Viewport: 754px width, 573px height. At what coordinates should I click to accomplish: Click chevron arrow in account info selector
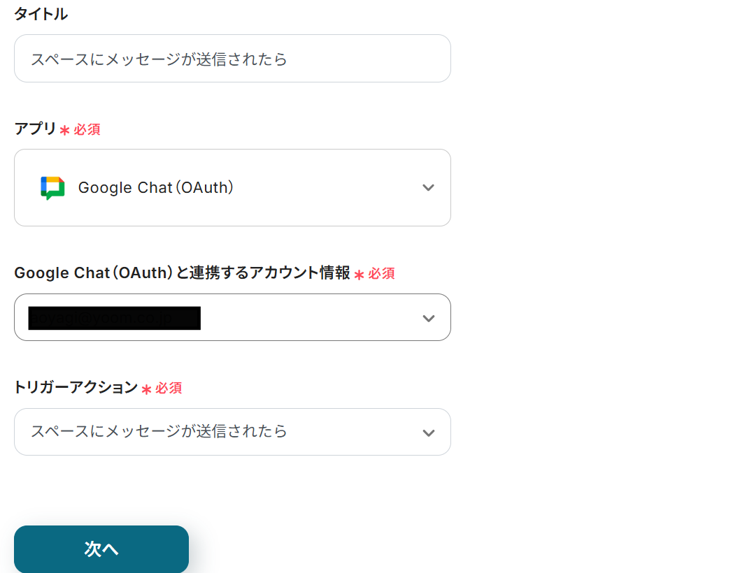coord(428,319)
